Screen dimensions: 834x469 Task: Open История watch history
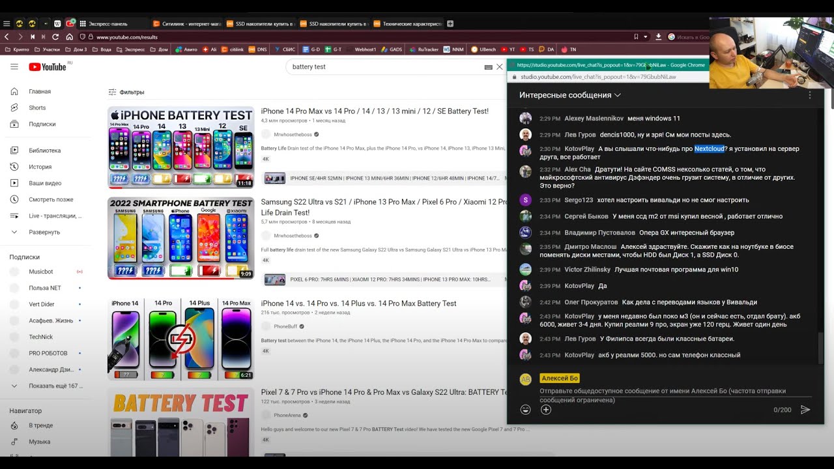[x=40, y=167]
